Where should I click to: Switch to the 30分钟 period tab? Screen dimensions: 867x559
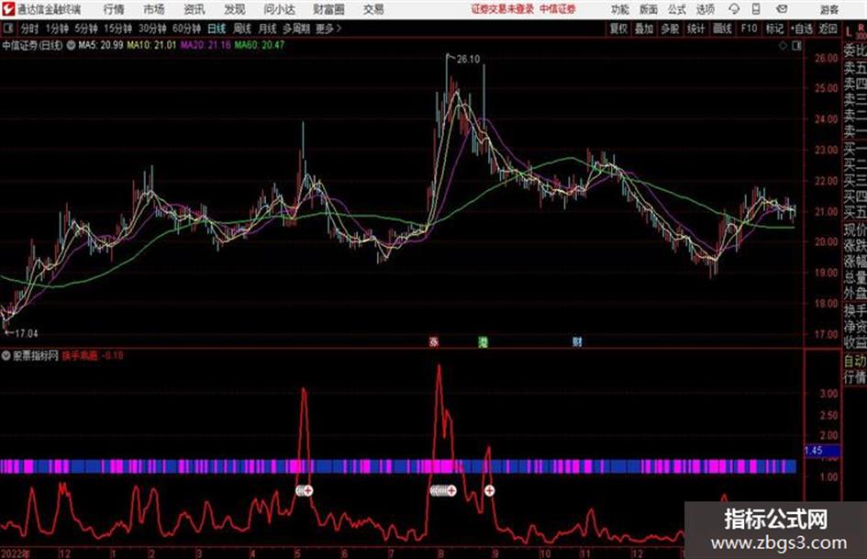pyautogui.click(x=152, y=28)
